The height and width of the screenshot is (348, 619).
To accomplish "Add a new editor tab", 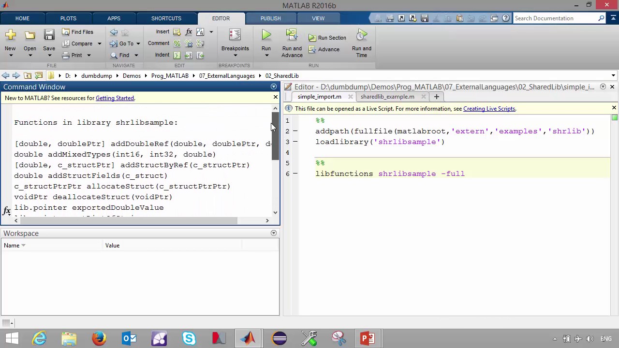I will click(x=436, y=97).
